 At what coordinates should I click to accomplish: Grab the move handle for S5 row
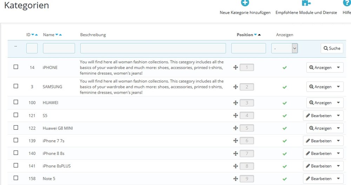(236, 115)
